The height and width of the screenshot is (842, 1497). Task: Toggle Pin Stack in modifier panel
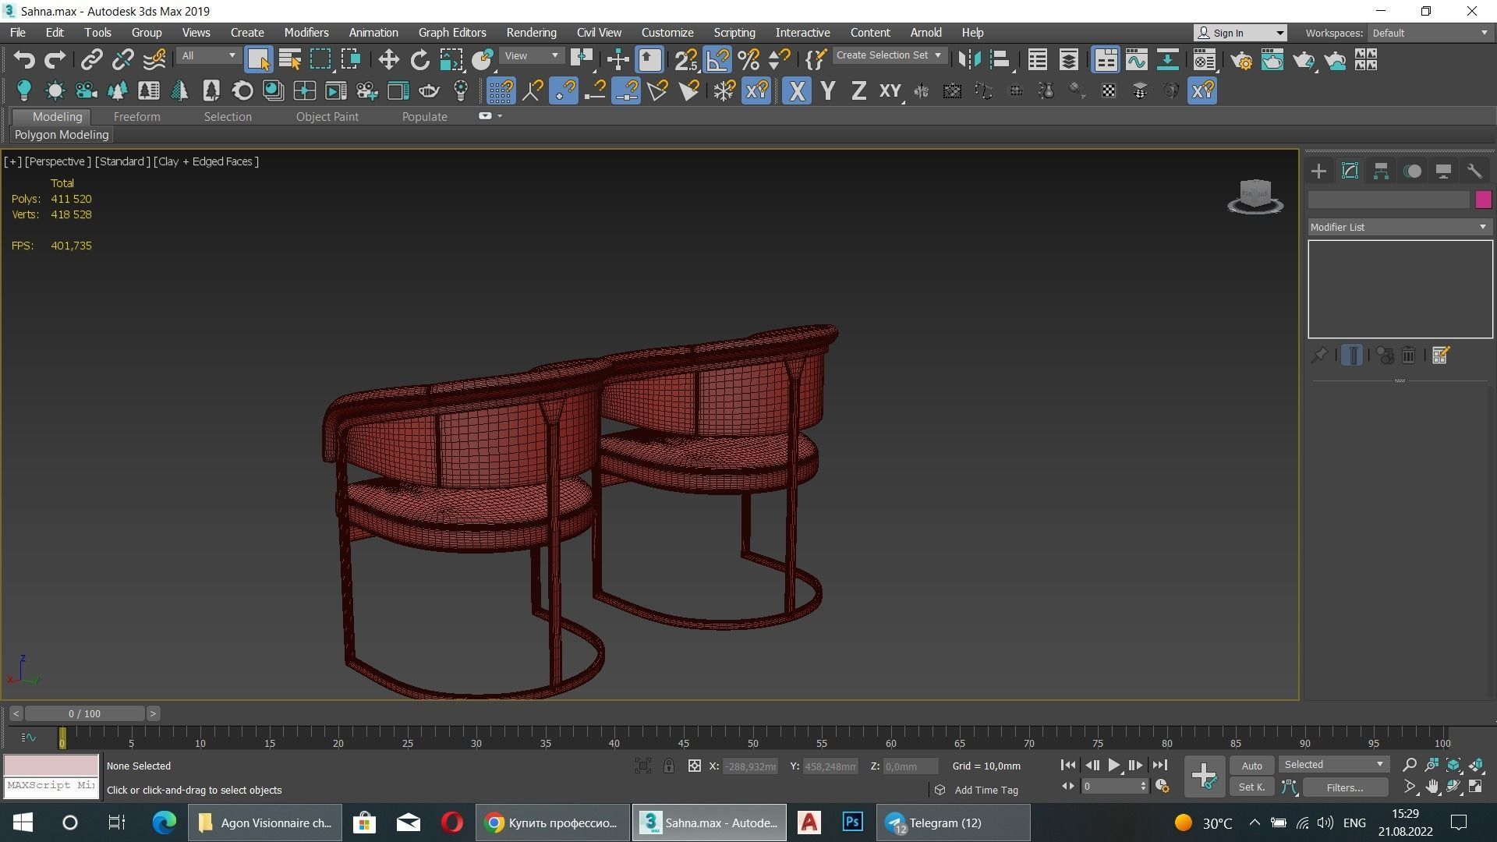click(x=1319, y=356)
